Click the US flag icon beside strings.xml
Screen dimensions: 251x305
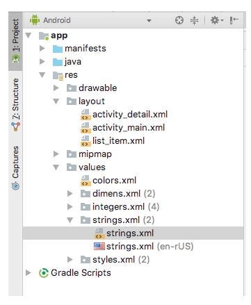[99, 247]
